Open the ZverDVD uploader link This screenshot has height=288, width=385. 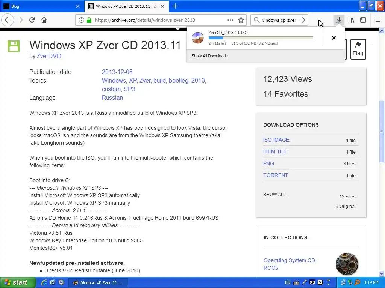(x=49, y=56)
